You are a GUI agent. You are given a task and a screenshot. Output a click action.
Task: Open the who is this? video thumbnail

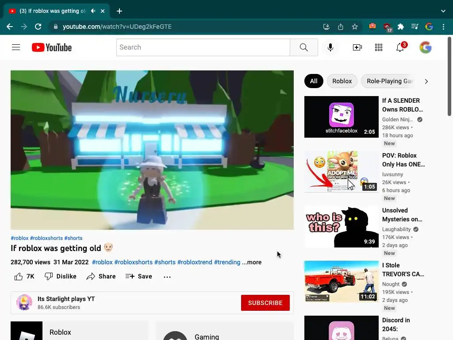click(342, 227)
